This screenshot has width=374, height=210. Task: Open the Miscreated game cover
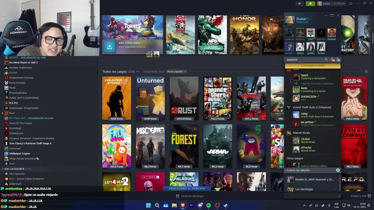tap(150, 146)
